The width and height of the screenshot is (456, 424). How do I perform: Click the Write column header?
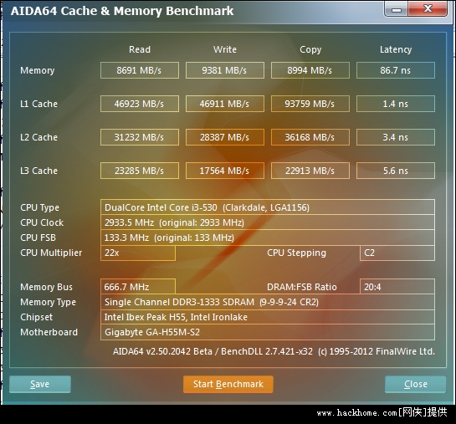(225, 49)
